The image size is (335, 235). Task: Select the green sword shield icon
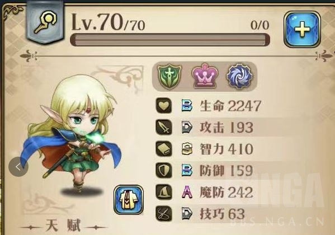(x=169, y=76)
